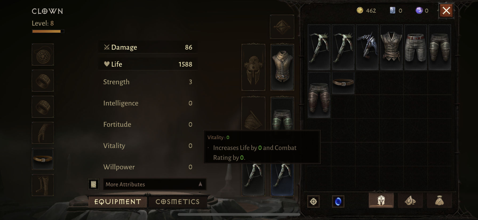Select the amulet equipment slot
Screen dimensions: 478x220
tap(43, 55)
